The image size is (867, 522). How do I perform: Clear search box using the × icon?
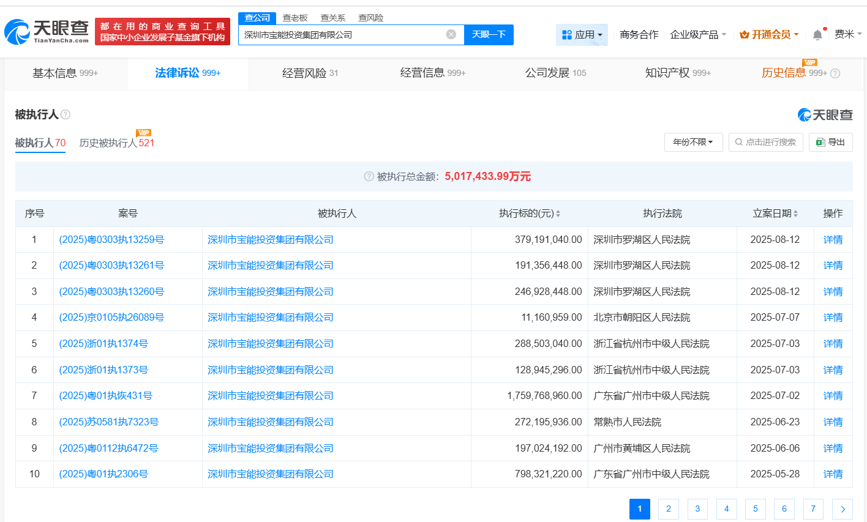click(x=452, y=34)
